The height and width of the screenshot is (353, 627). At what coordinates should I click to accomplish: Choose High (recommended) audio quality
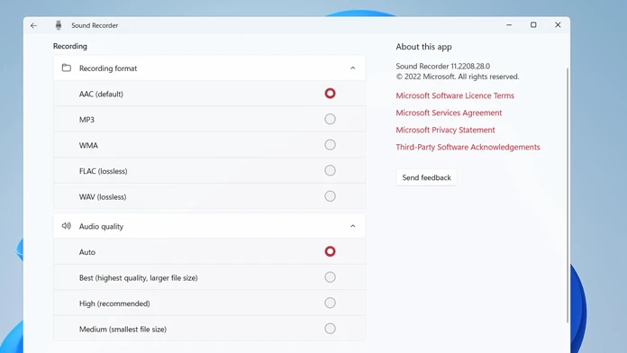(330, 303)
